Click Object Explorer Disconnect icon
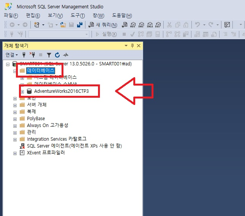Screen dimensions: 245x216 coord(32,55)
